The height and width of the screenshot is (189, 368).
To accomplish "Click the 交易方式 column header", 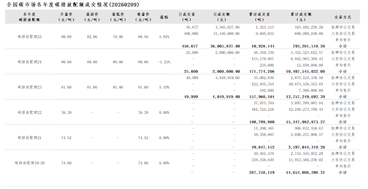I will click(342, 17).
